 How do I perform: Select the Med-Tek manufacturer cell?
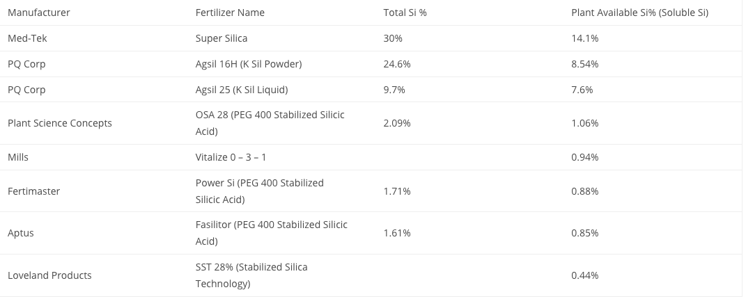click(x=27, y=38)
